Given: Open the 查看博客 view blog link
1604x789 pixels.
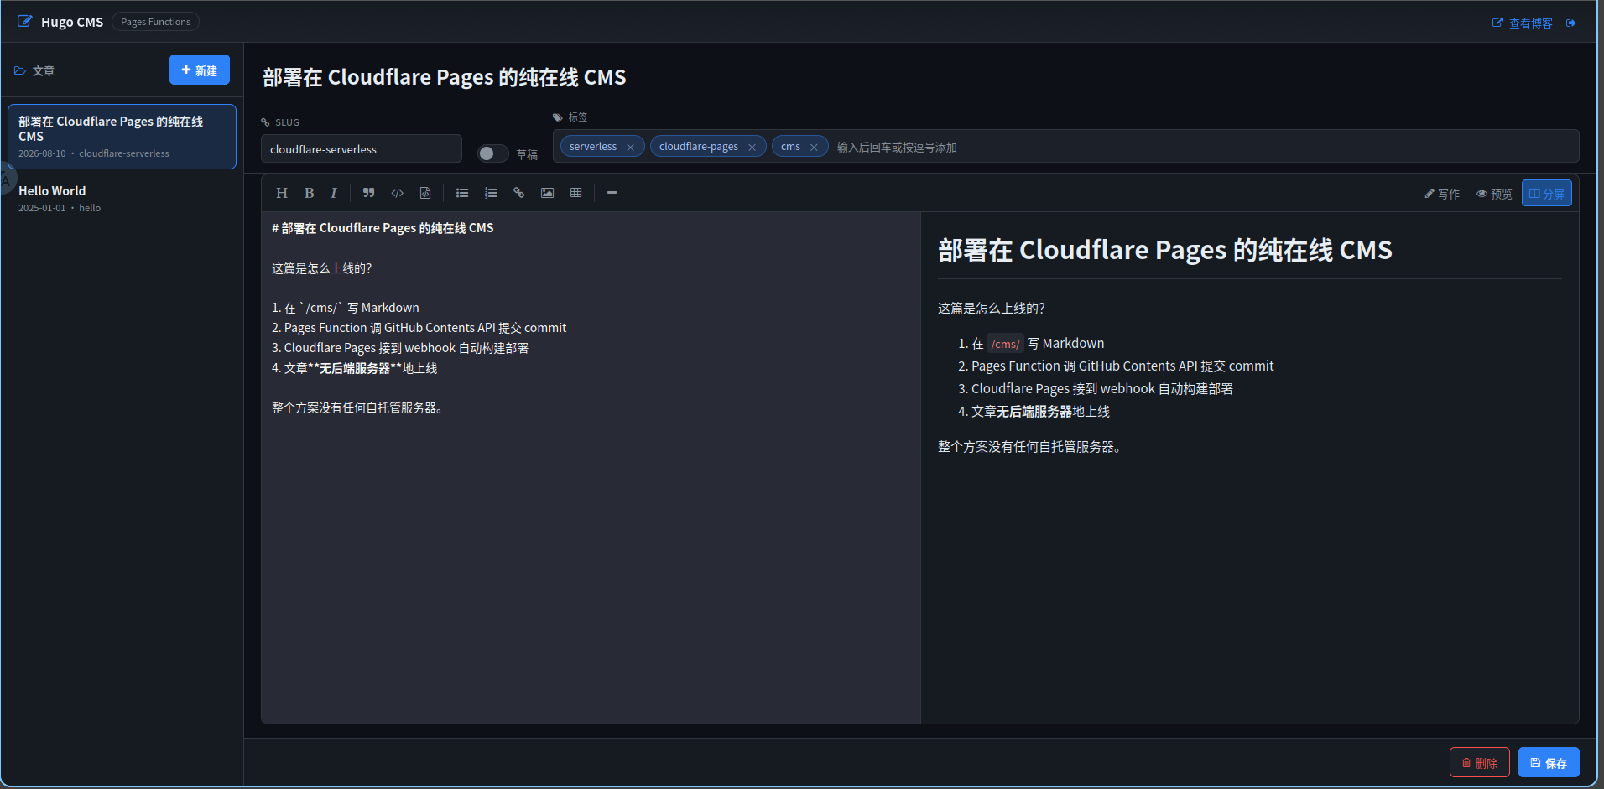Looking at the screenshot, I should [x=1522, y=23].
